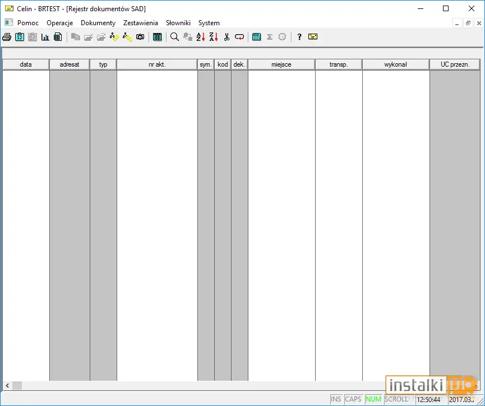Sort descending with the Z-A icon
Image resolution: width=485 pixels, height=406 pixels.
214,37
